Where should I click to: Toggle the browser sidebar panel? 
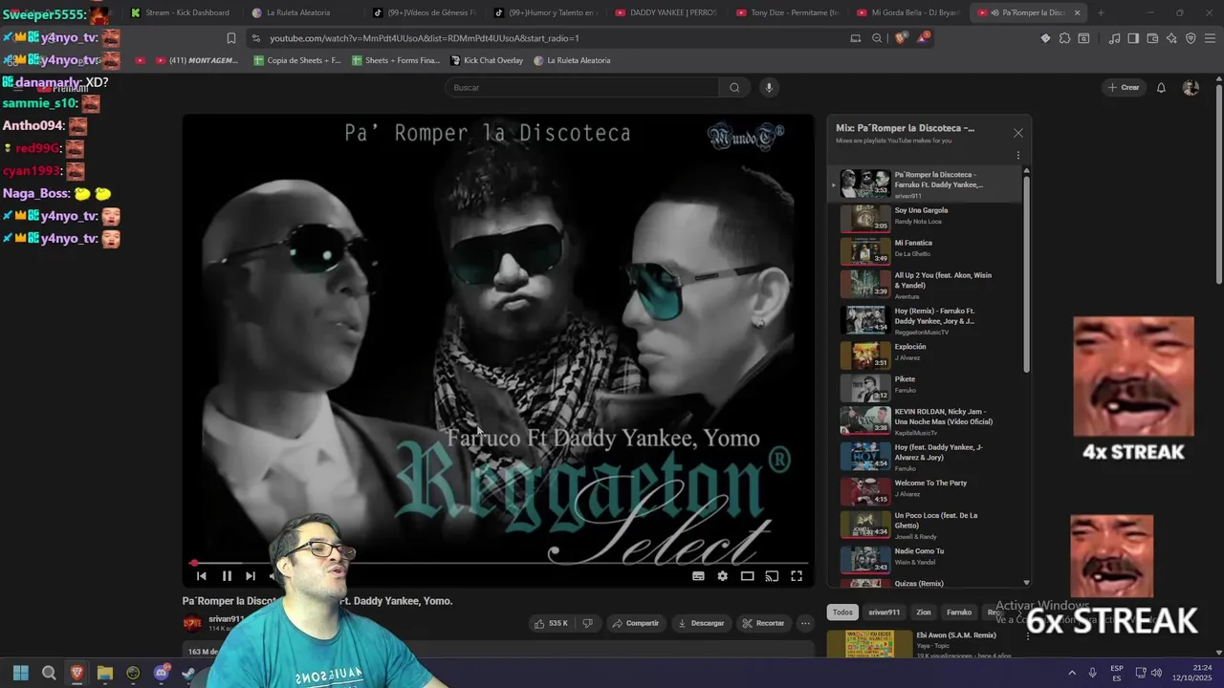1133,38
